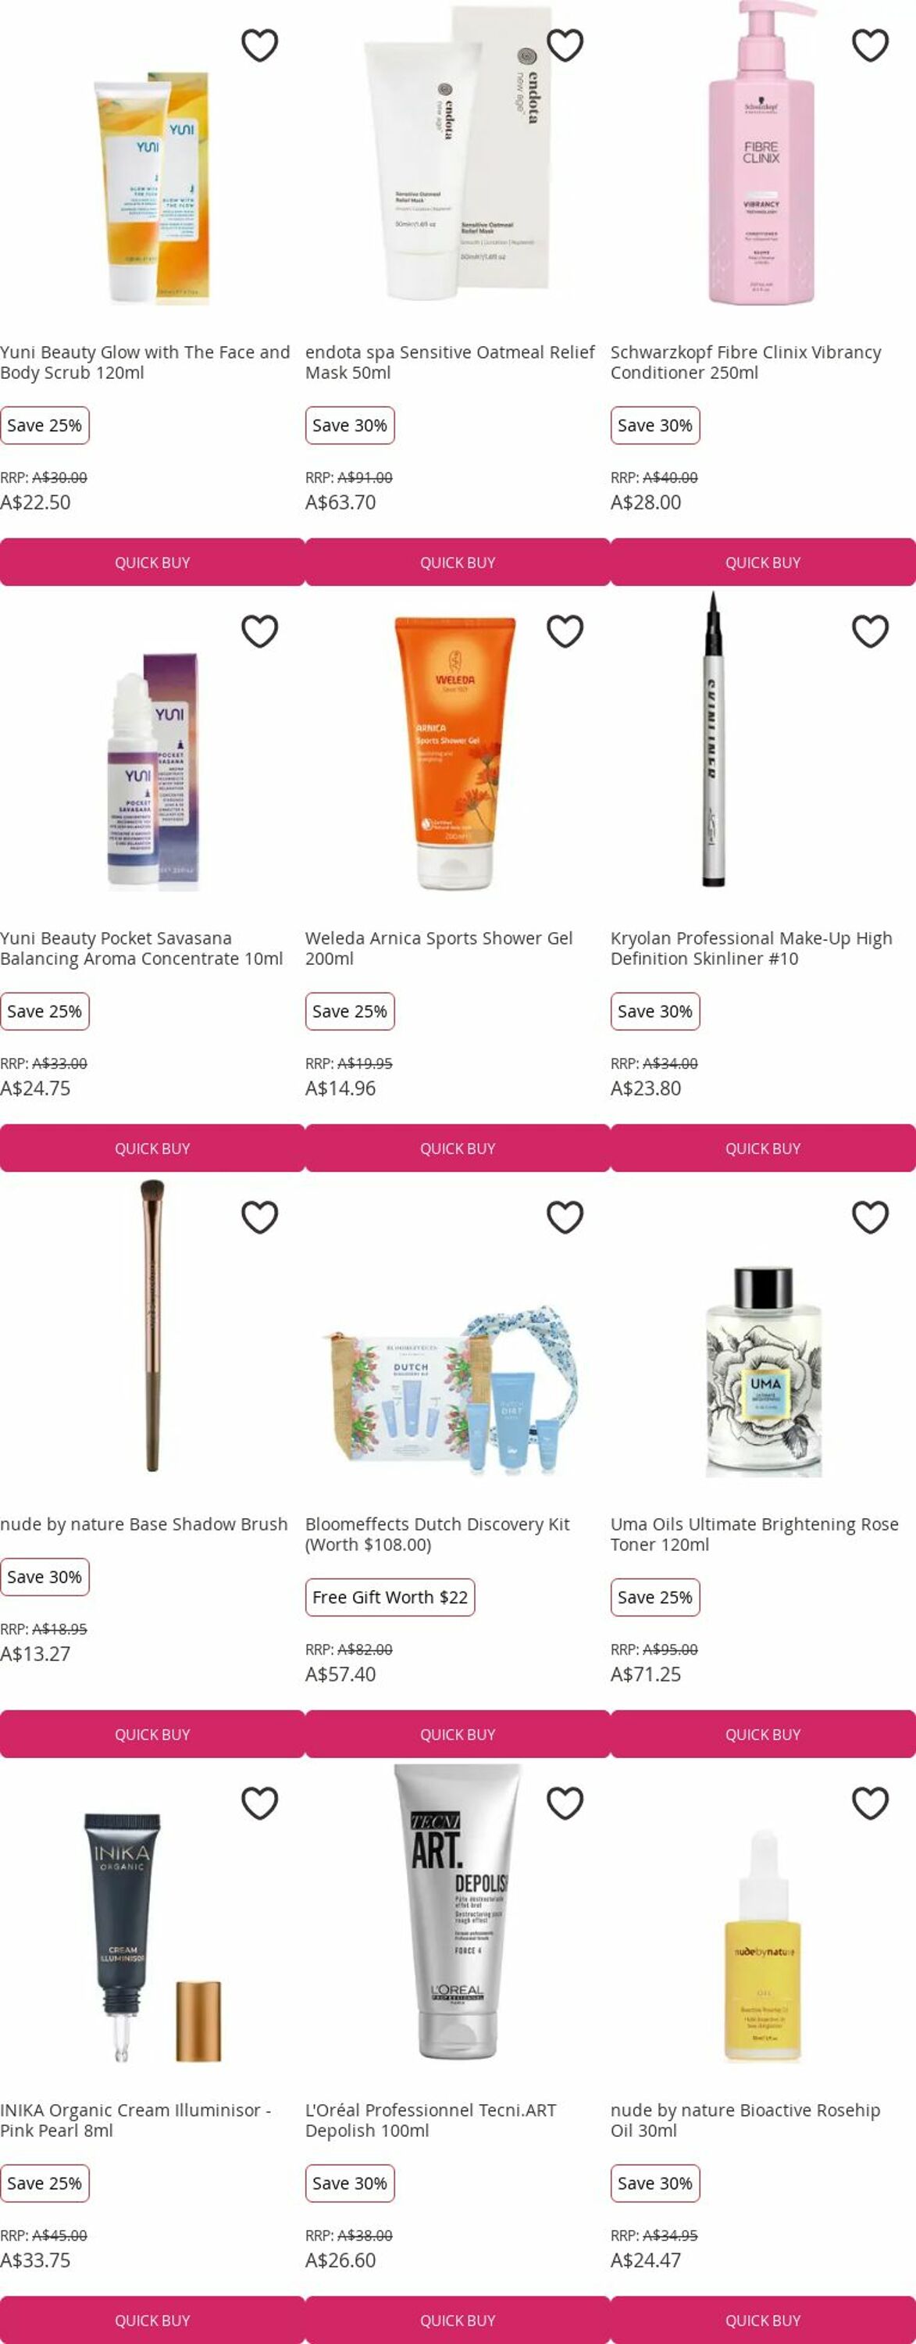Viewport: 916px width, 2344px height.
Task: Quick buy the Weleda Arnica Shower Gel
Action: pyautogui.click(x=458, y=1149)
